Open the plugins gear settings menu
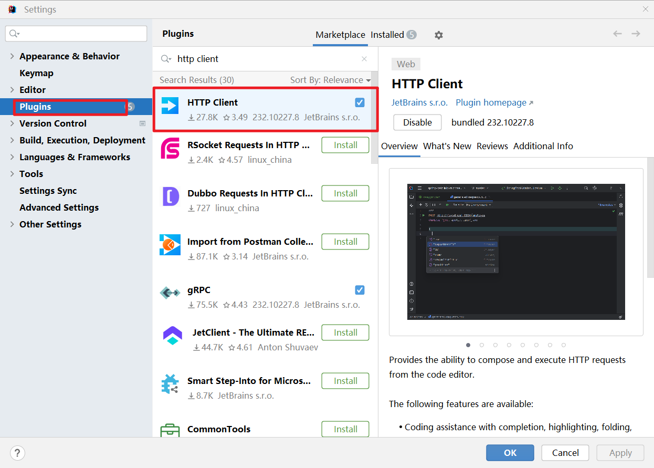 [439, 35]
